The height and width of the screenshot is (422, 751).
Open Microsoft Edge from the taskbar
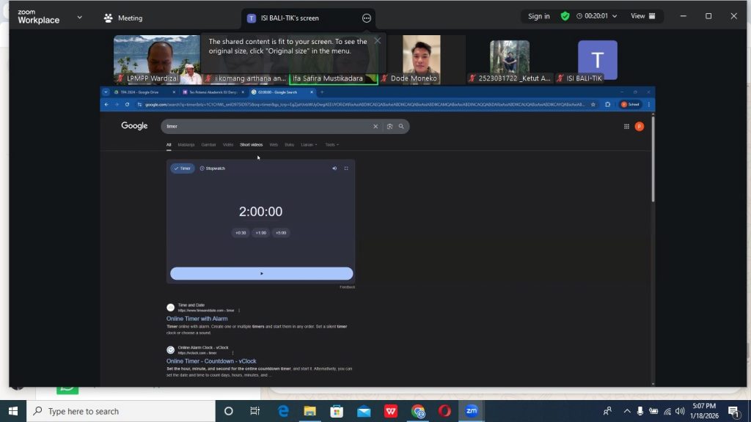283,411
